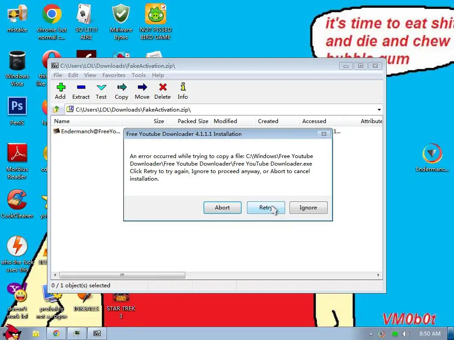Click the Add toolbar icon in 7-Zip
Viewport: 454px width, 340px height.
(60, 91)
